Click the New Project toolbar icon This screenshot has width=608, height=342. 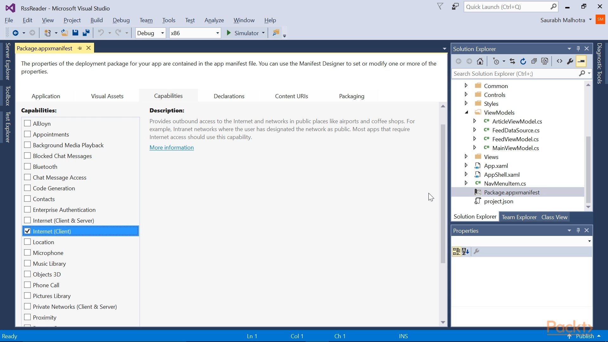(x=47, y=33)
